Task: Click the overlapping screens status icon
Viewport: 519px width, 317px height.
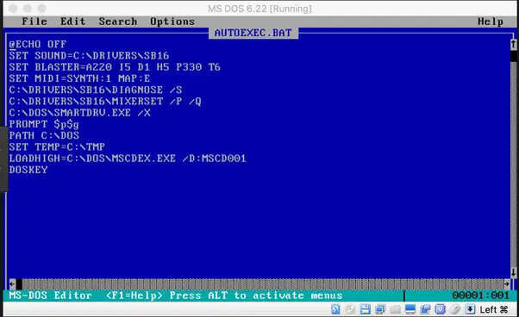Action: (425, 309)
